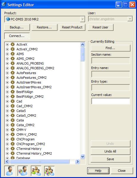Click the gear icon beside ANALOG_PROBING
This screenshot has height=178, width=137.
click(x=13, y=63)
